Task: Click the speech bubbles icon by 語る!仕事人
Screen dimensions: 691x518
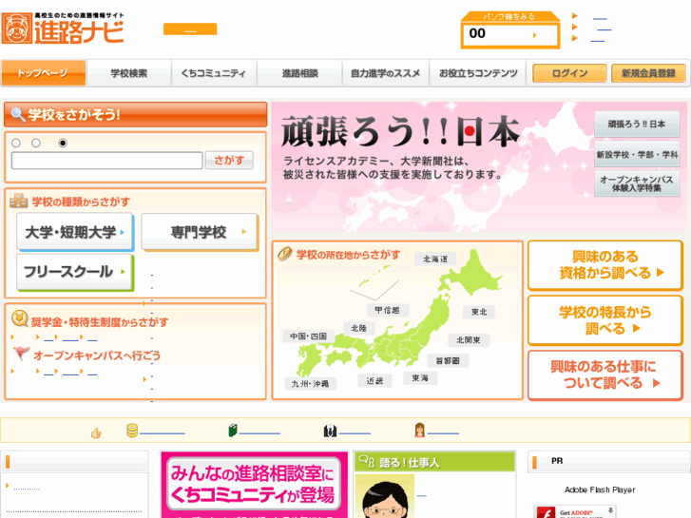Action: click(367, 461)
